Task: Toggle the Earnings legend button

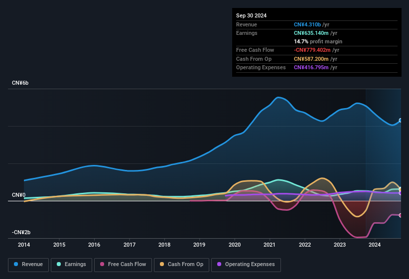Action: coord(71,265)
